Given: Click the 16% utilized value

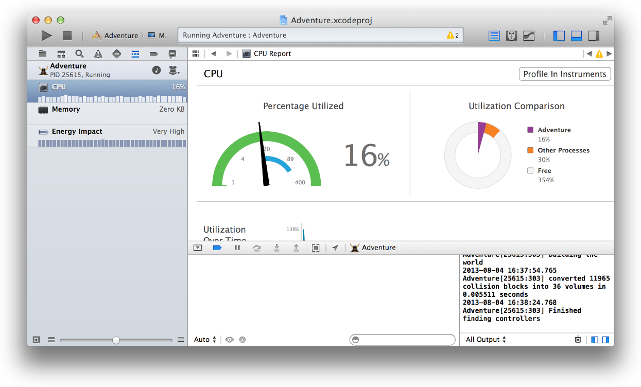Looking at the screenshot, I should [x=367, y=155].
